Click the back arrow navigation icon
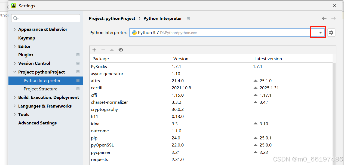344x165 pixels. click(x=324, y=18)
